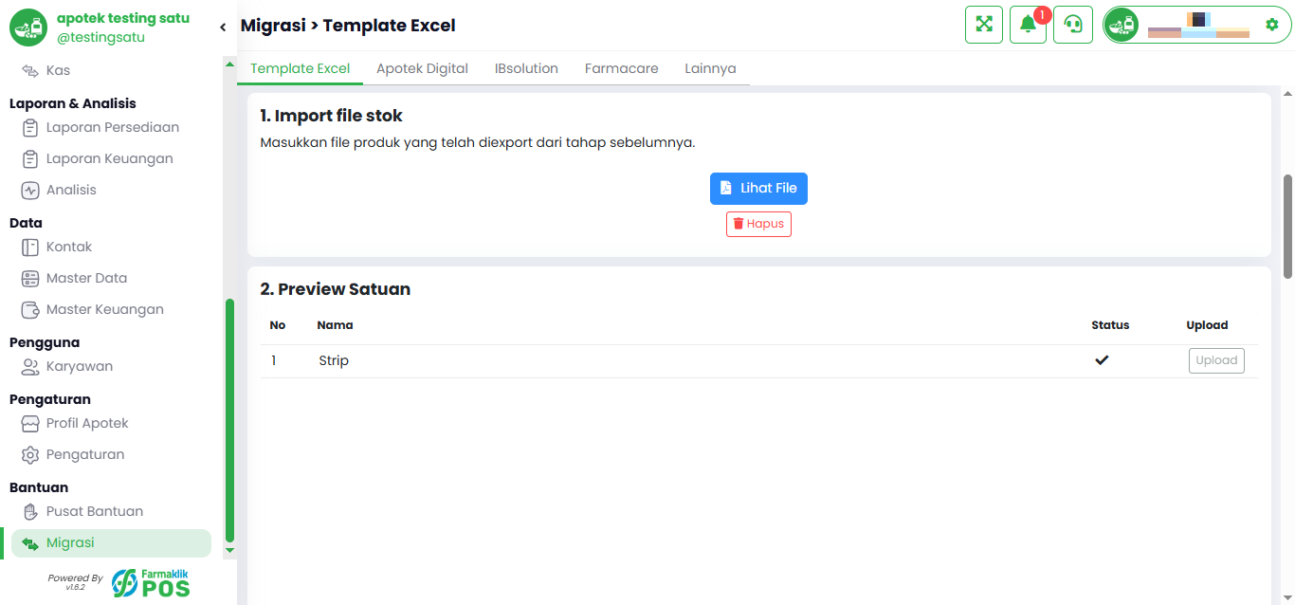Click the main page vertical scrollbar
This screenshot has height=605, width=1295.
click(1287, 227)
